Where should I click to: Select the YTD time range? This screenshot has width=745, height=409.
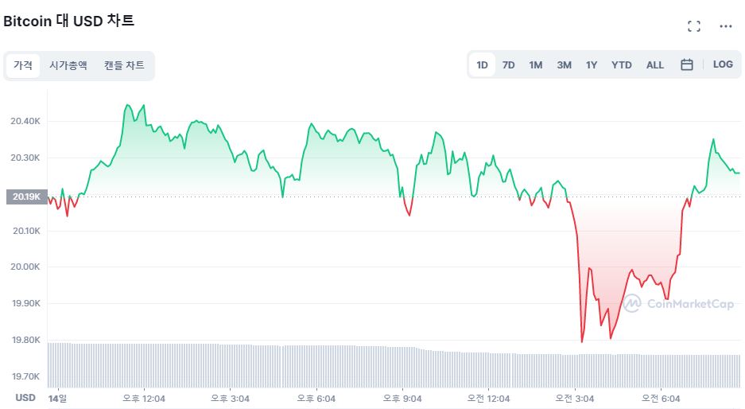(622, 64)
